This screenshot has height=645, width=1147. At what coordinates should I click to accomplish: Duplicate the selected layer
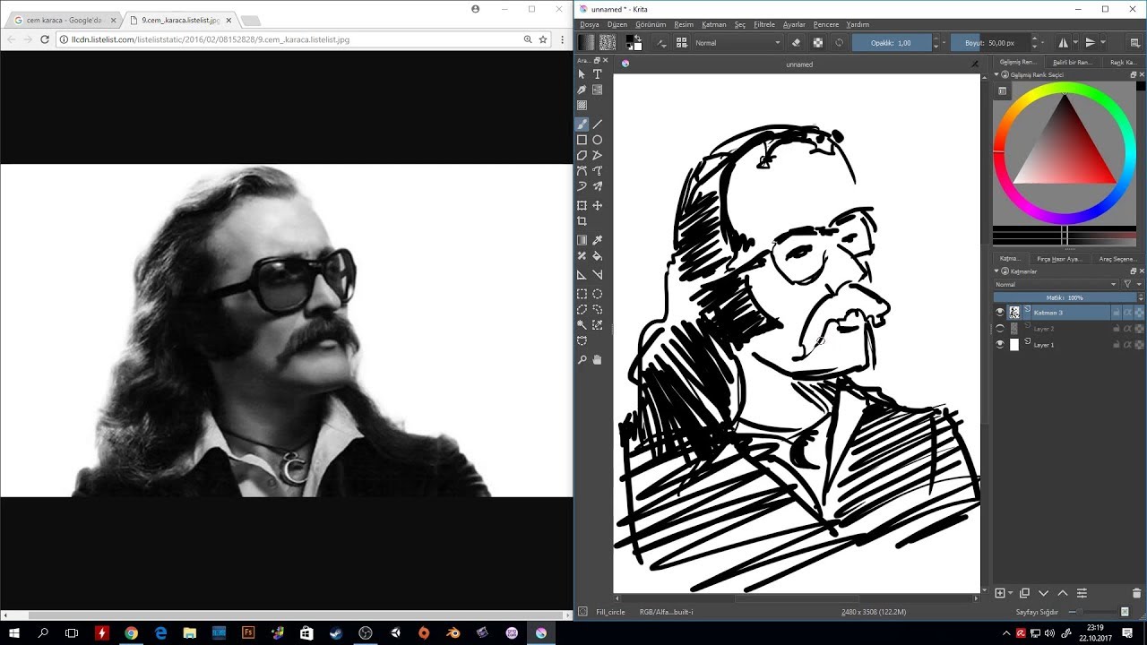click(x=1024, y=593)
